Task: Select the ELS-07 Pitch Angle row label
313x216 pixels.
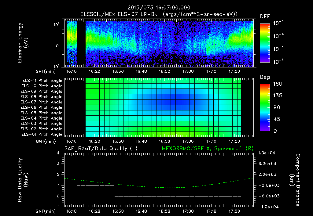Action: [x=42, y=102]
